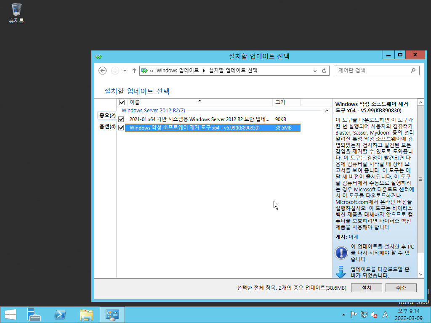
Task: Open the recent locations dropdown arrow
Action: pyautogui.click(x=125, y=71)
